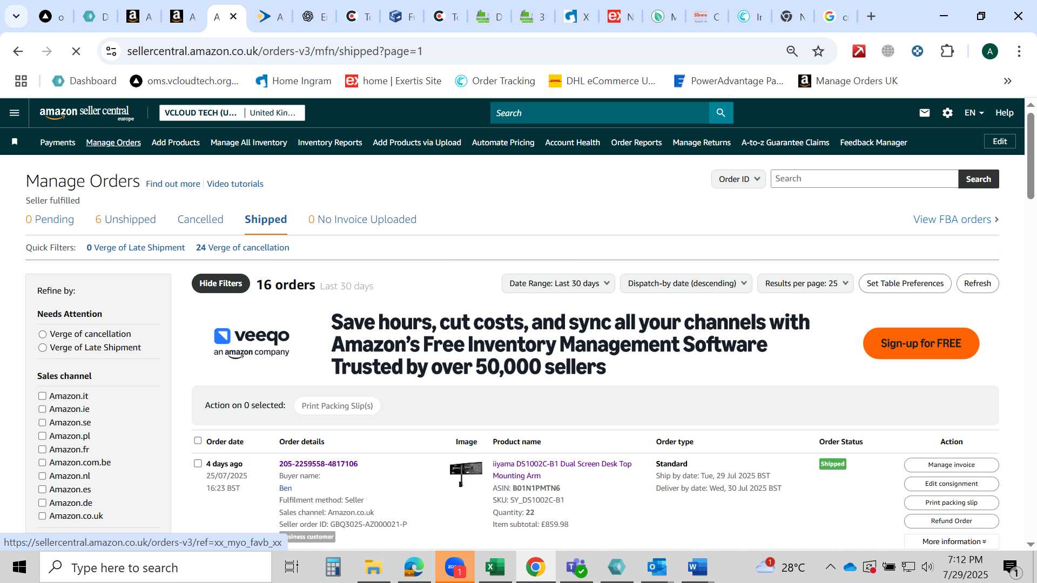
Task: Click the Seller Central header search field
Action: point(600,113)
